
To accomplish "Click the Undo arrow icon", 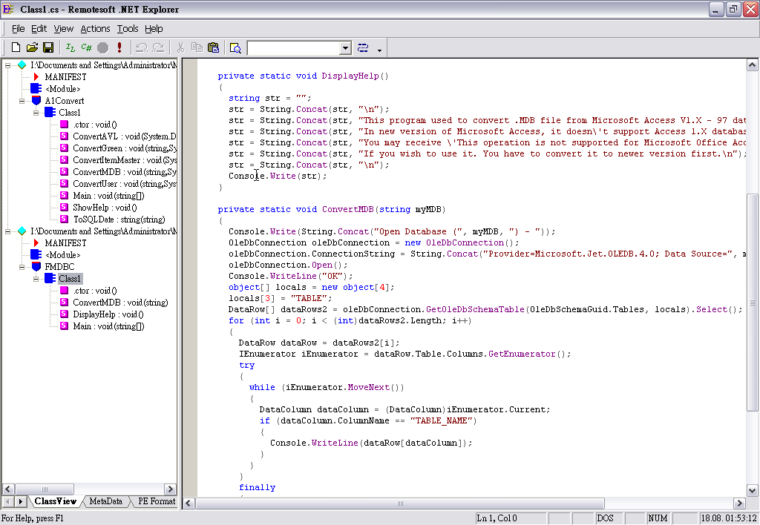I will pyautogui.click(x=142, y=47).
